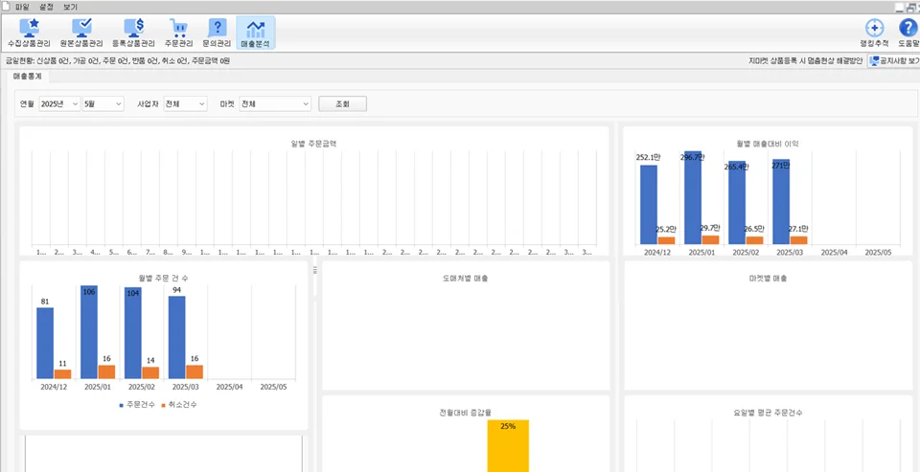Open the 원본상품관리 toolbar icon
Image resolution: width=920 pixels, height=472 pixels.
point(81,34)
